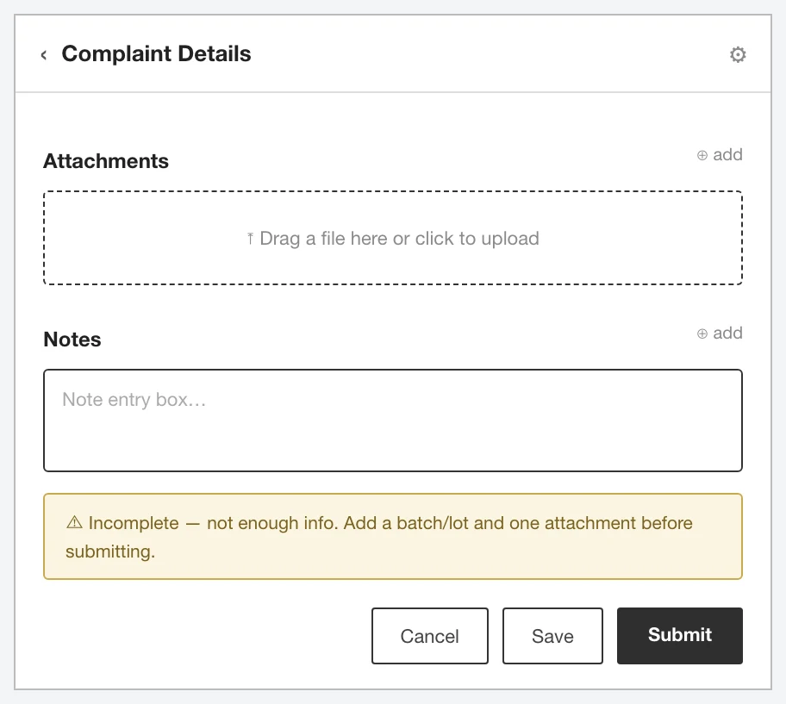Submit the complaint with the Submit button
The image size is (786, 704).
[x=680, y=636]
